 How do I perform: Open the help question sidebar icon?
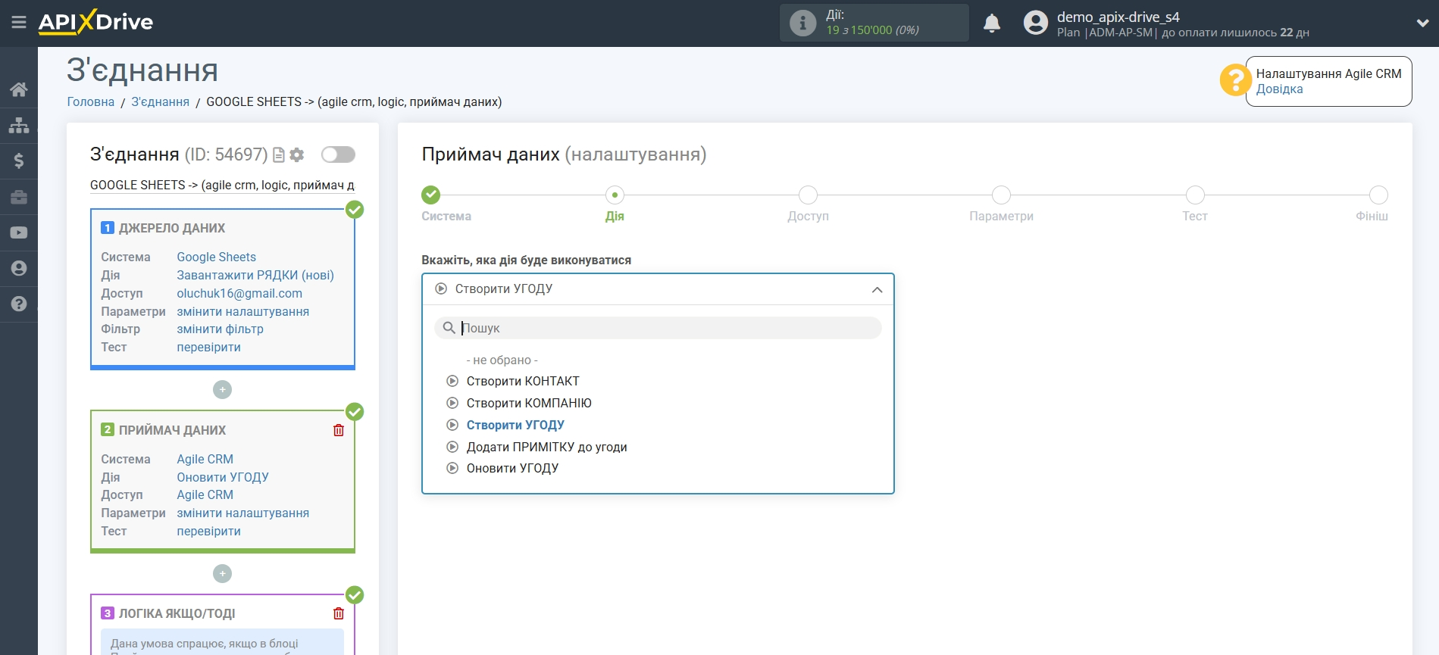tap(19, 304)
